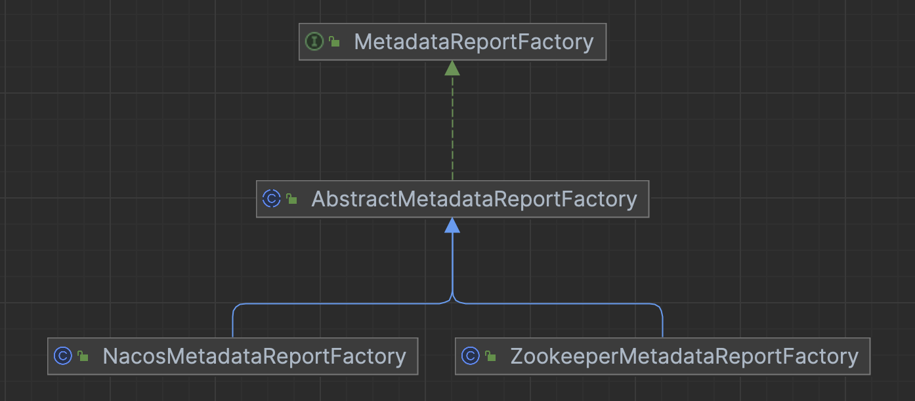915x401 pixels.
Task: Select the dashed green implements arrow
Action: pos(452,121)
